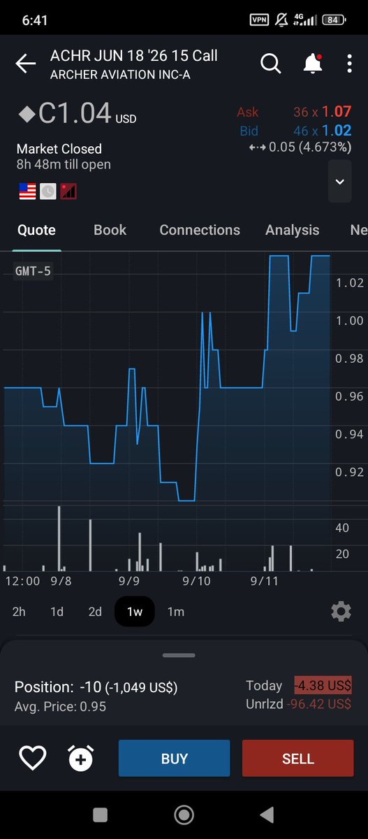Expand quote details with chevron down
368x839 pixels.
340,182
